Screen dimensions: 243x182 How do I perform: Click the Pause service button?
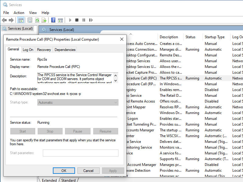pos(78,131)
